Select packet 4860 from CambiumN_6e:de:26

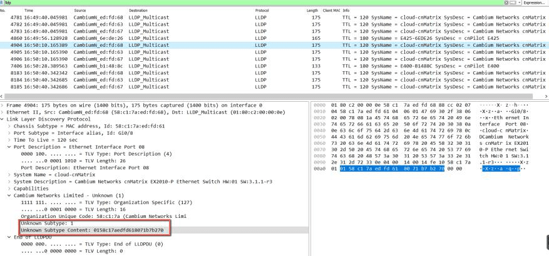[274, 39]
